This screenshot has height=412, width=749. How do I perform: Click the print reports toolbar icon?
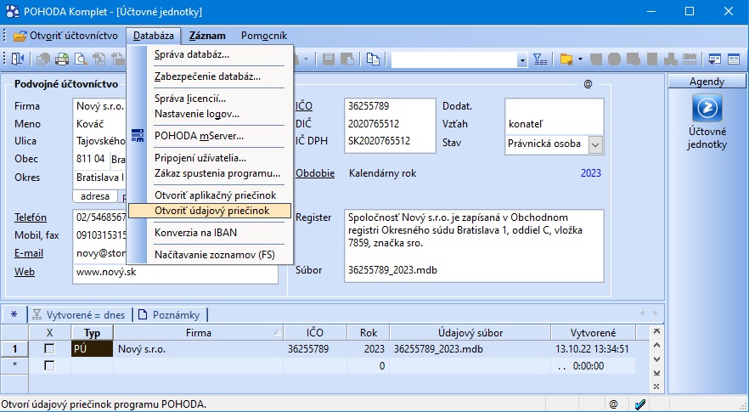61,59
